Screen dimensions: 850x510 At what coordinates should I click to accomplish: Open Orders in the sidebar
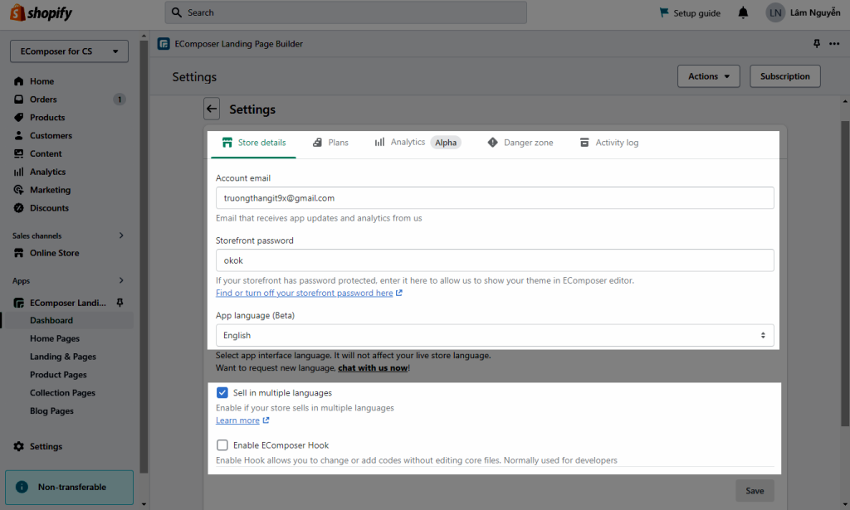(x=43, y=100)
